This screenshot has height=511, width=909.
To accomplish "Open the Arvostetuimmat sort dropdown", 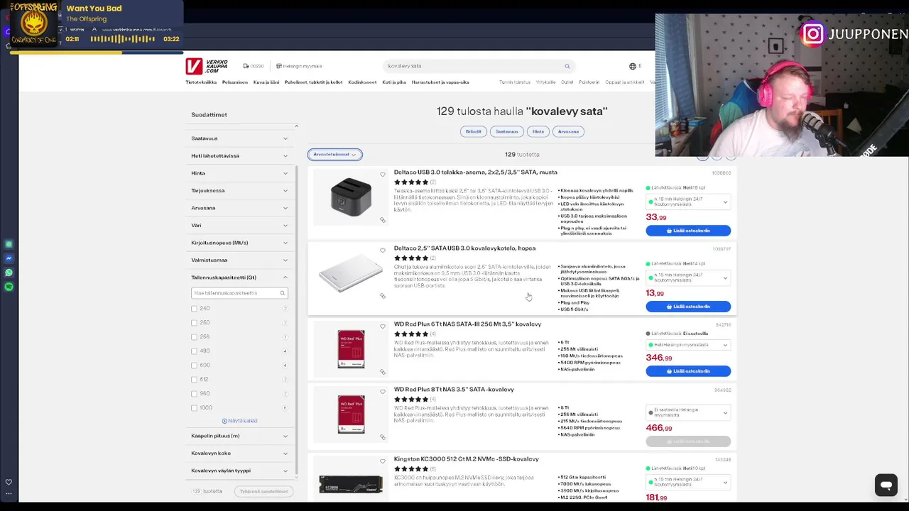I will (x=334, y=155).
